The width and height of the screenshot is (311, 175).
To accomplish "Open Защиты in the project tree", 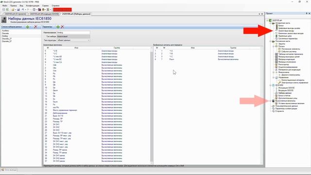I will (281, 44).
